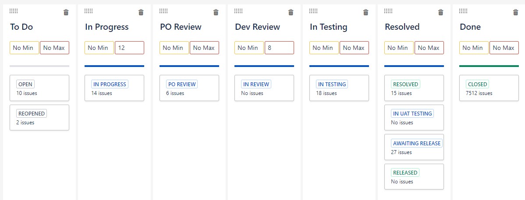Edit the Dev Review max field showing 8
This screenshot has height=200, width=525.
280,48
